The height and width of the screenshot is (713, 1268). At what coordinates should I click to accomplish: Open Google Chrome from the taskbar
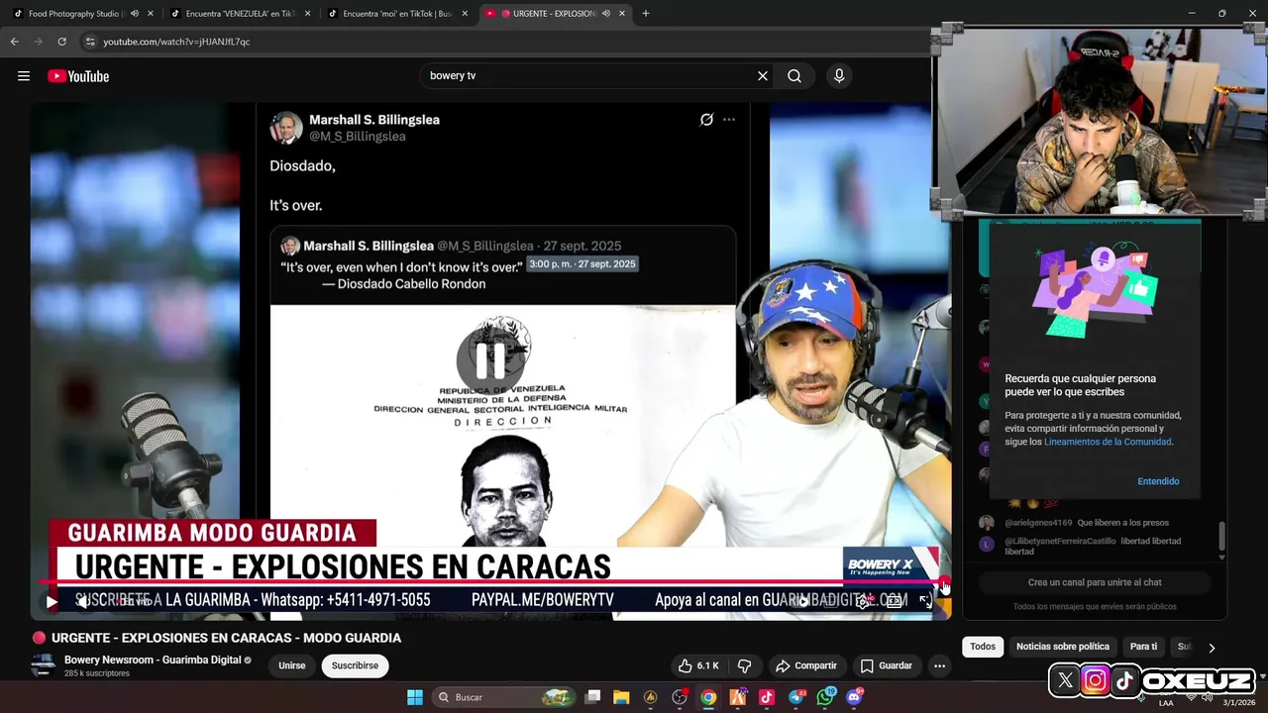tap(708, 697)
